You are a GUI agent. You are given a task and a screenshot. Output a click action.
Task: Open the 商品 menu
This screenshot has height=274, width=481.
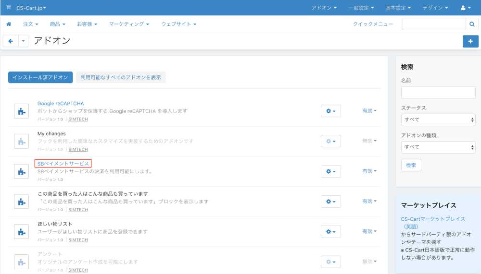point(58,24)
